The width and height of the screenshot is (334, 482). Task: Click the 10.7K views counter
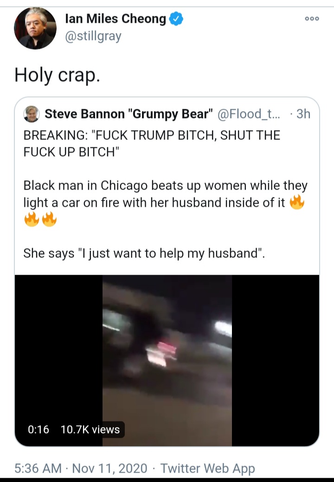pos(90,429)
